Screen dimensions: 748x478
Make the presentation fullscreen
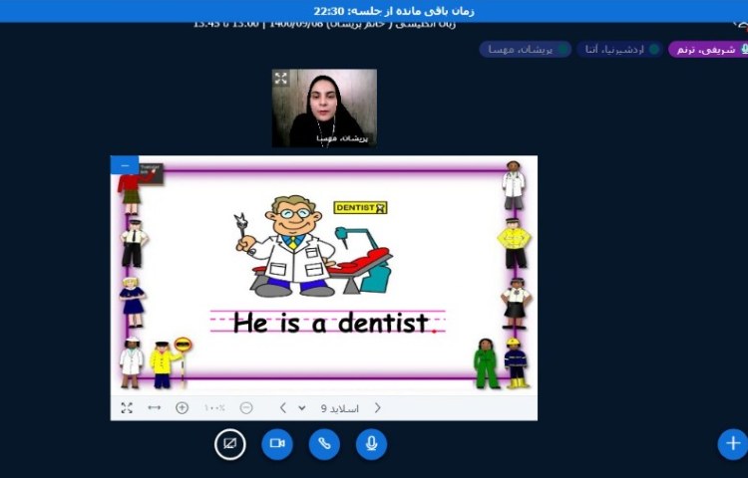[x=127, y=407]
